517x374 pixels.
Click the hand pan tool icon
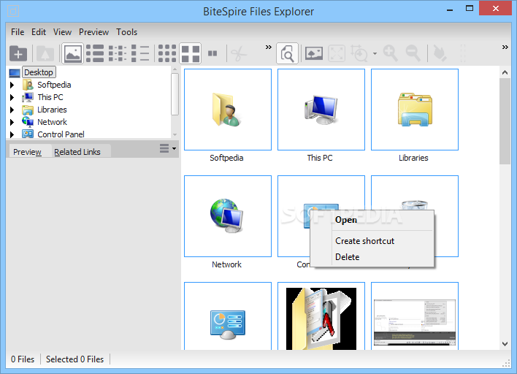point(440,53)
